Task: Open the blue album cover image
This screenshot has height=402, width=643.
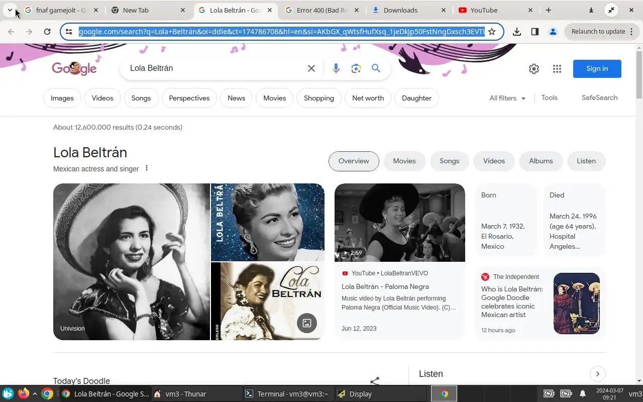Action: (268, 222)
